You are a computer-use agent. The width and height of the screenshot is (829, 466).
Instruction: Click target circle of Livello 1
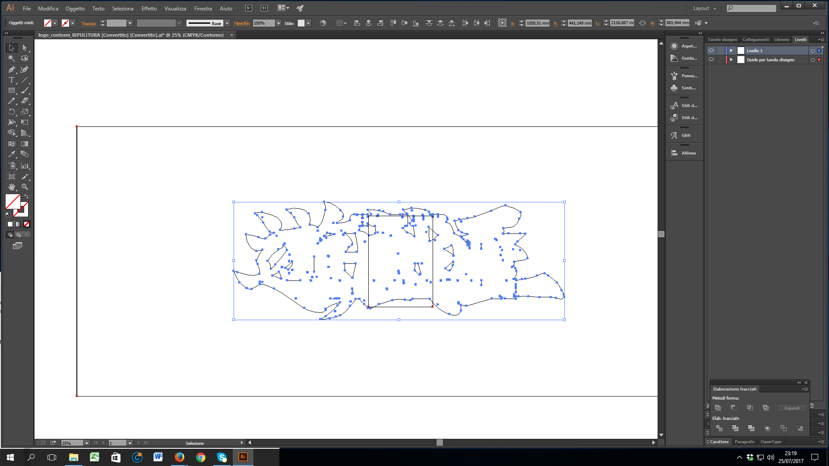point(813,50)
